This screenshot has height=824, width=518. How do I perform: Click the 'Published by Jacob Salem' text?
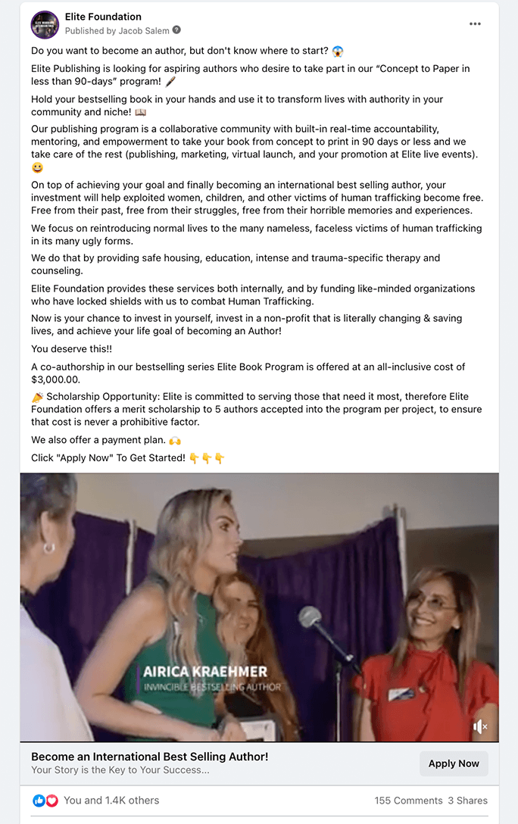117,30
